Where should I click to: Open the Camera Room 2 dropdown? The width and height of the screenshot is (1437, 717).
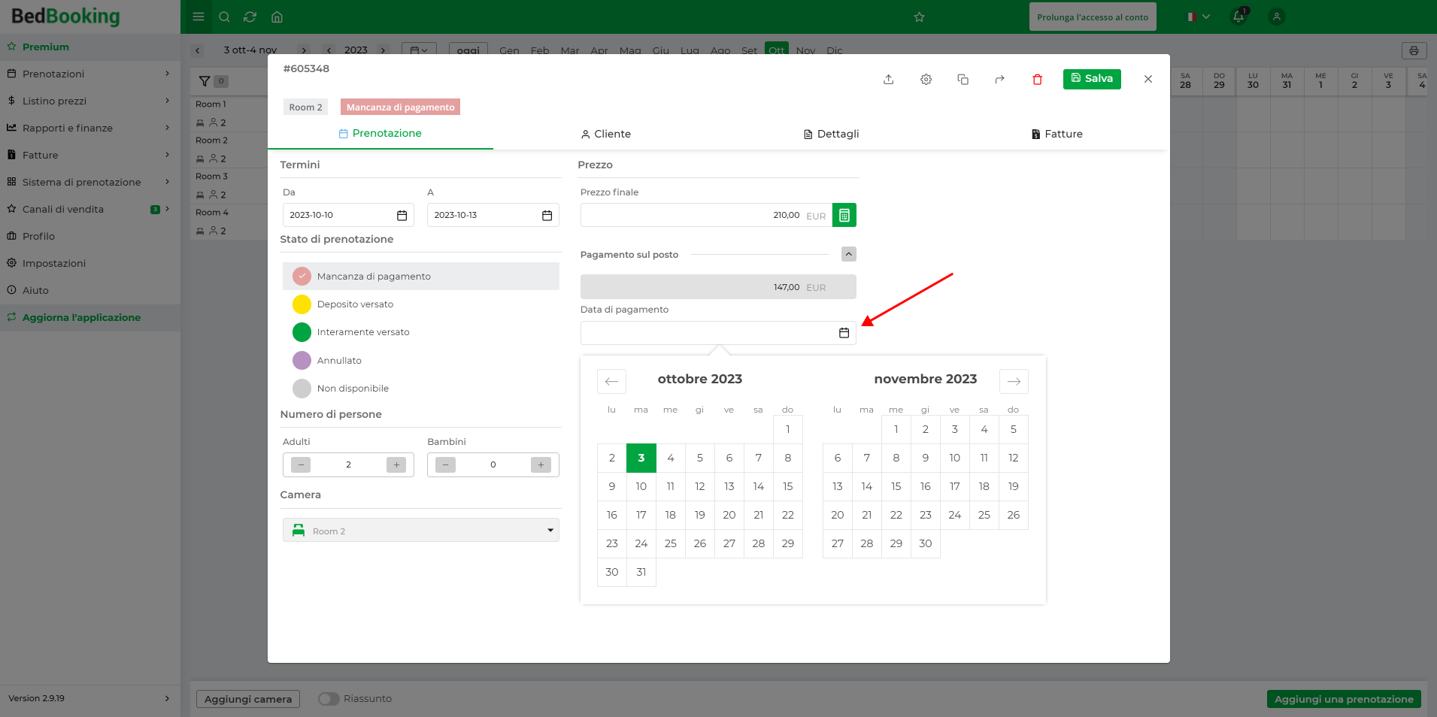(421, 531)
